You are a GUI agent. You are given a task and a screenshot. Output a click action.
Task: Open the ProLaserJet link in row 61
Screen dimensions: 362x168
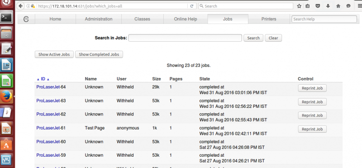point(48,128)
